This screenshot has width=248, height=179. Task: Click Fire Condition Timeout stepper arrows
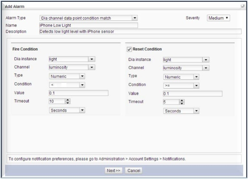point(68,101)
